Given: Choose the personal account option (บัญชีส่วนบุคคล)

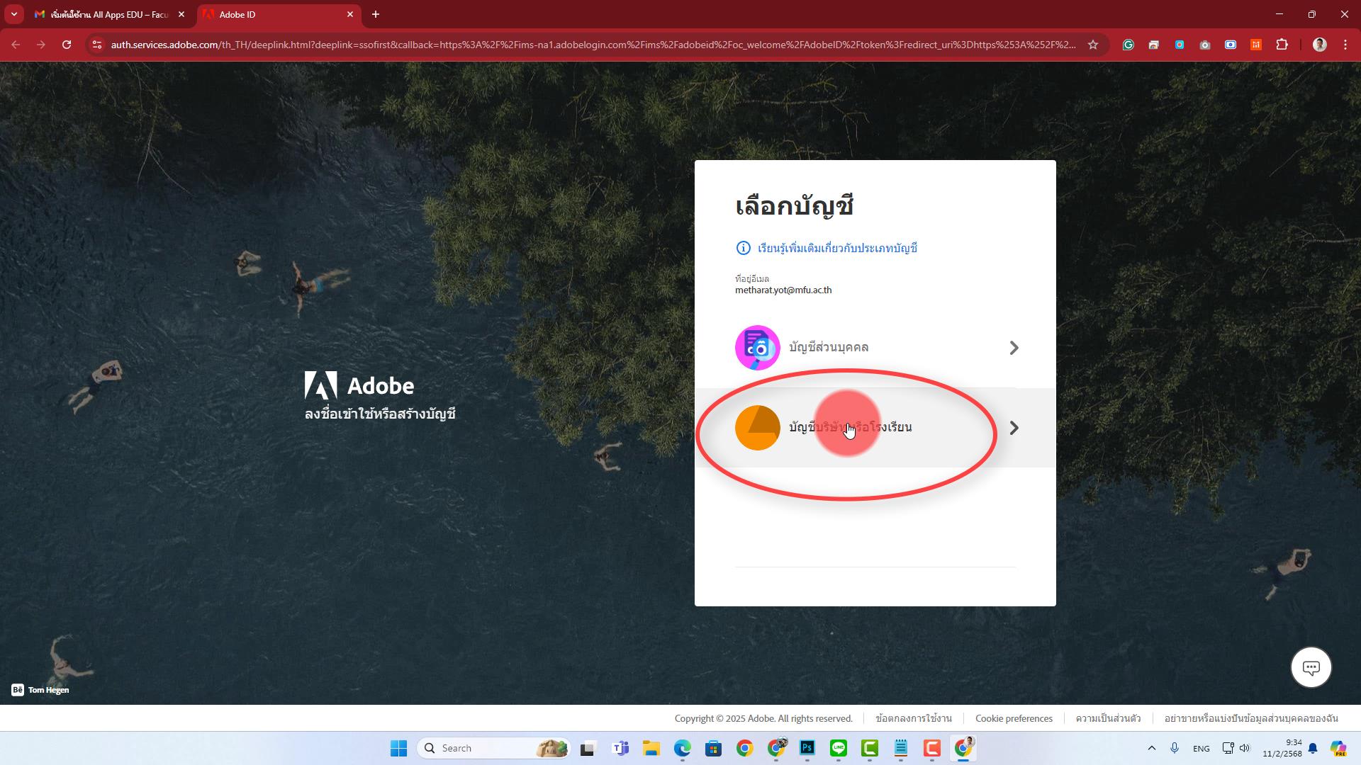Looking at the screenshot, I should click(875, 348).
